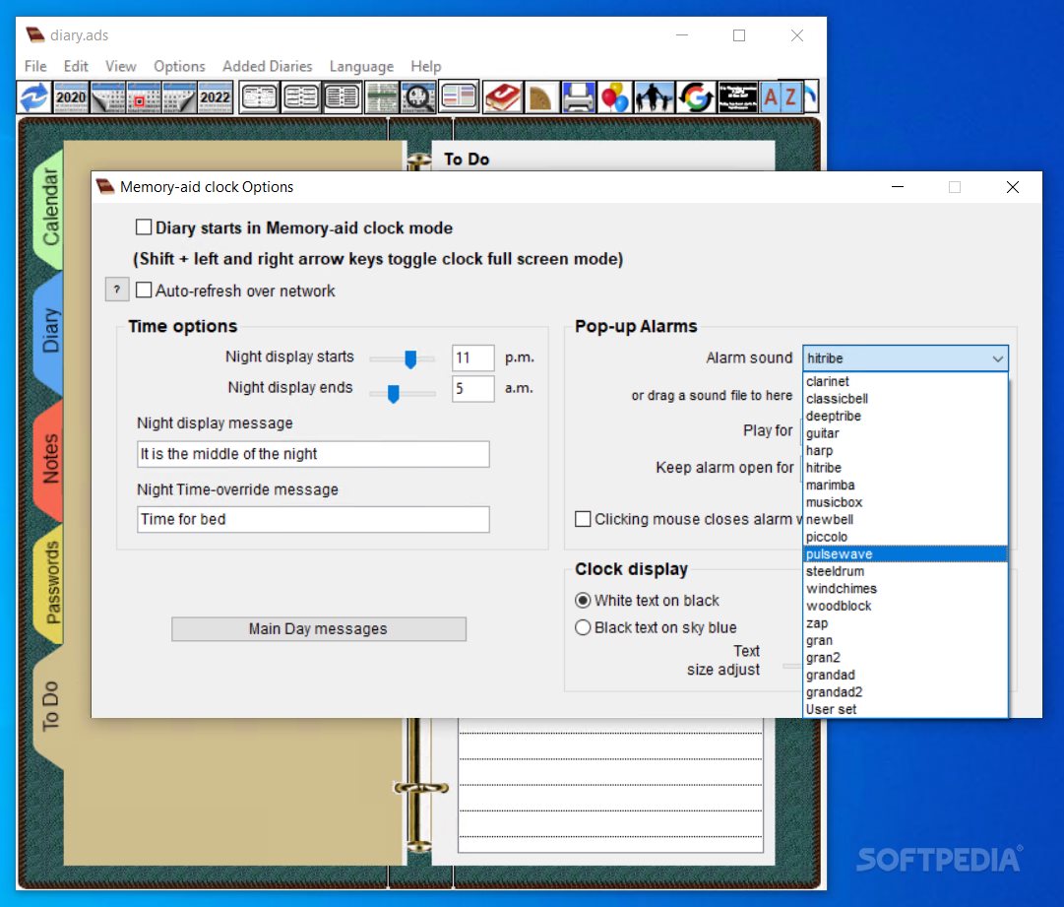Choose windchimes alarm sound
This screenshot has width=1064, height=907.
point(905,589)
